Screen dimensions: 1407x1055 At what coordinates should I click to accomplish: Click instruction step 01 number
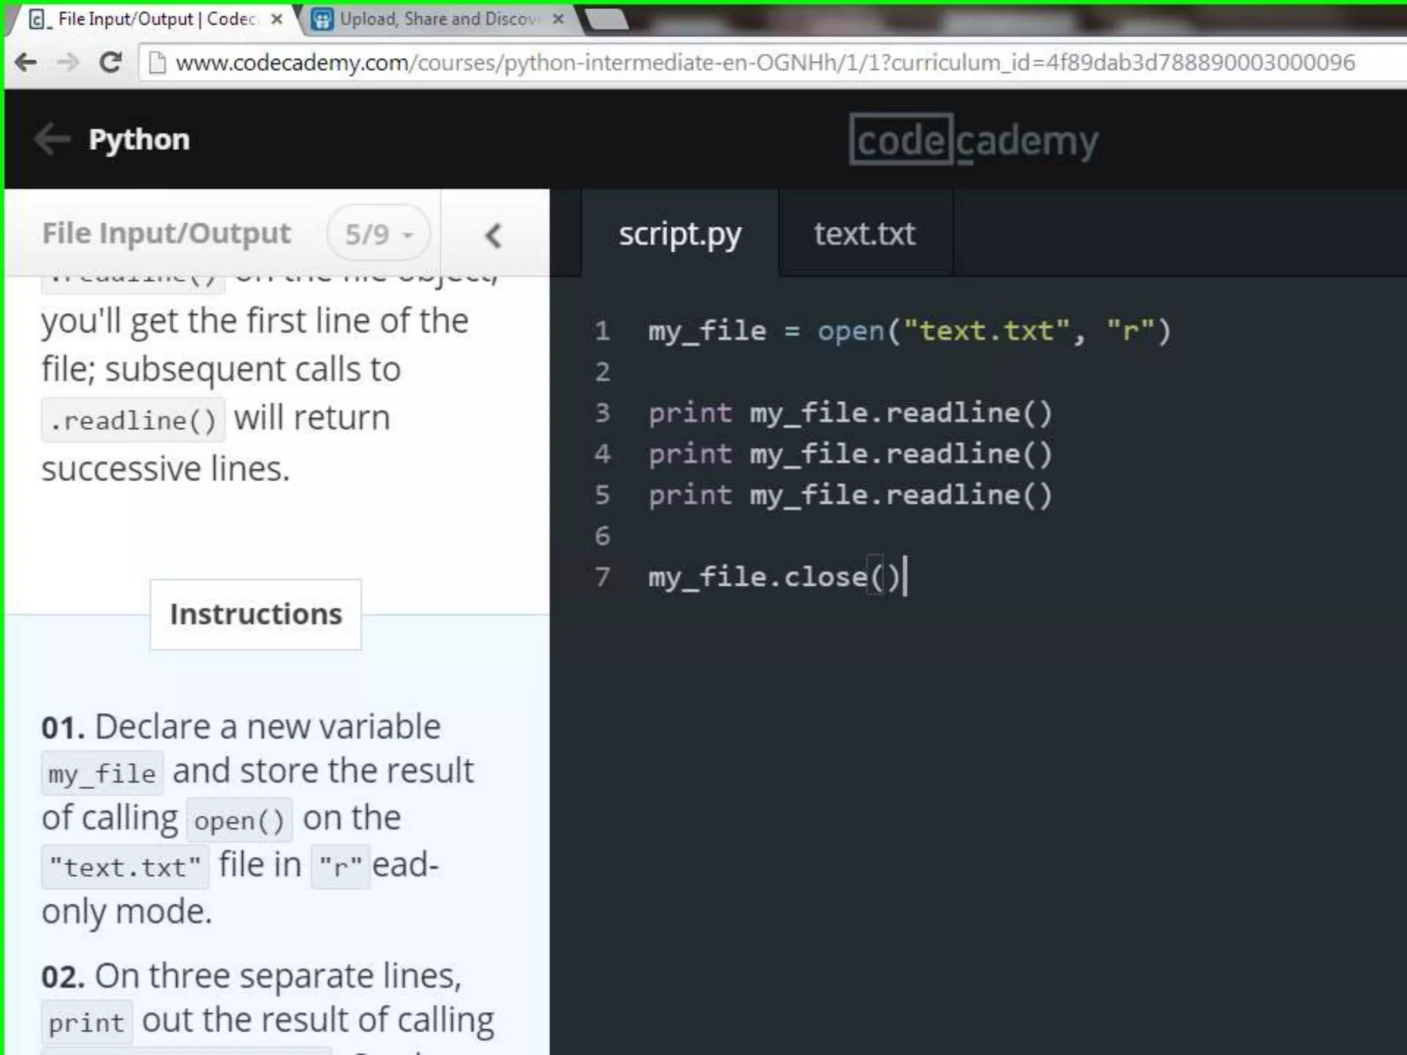point(63,727)
